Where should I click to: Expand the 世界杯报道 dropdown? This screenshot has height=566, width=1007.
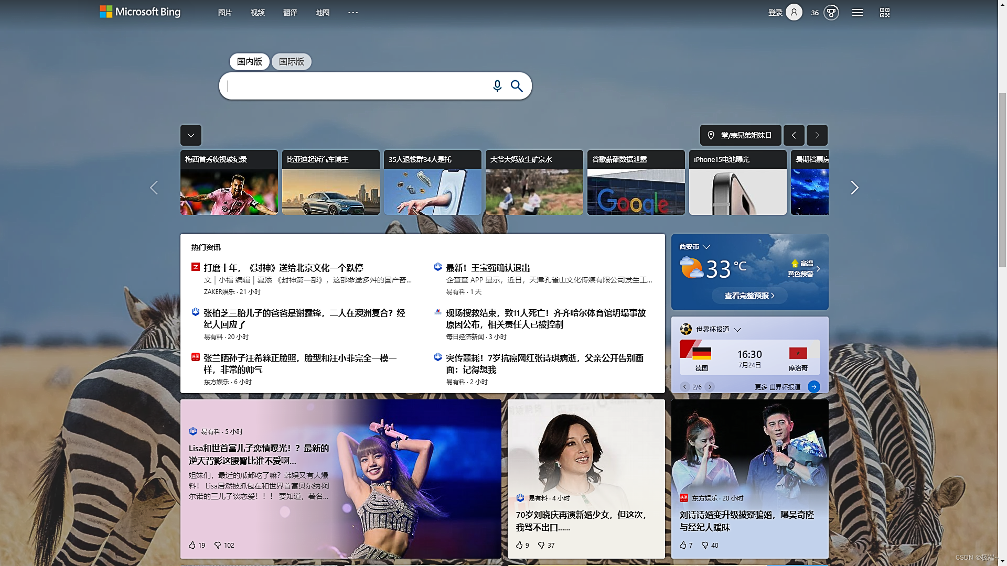737,330
